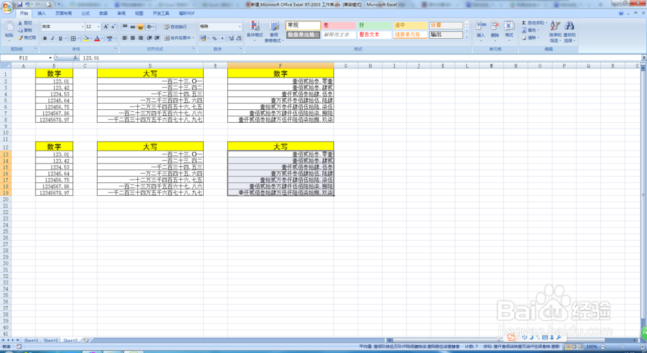Expand the cell styles gallery

tap(466, 37)
